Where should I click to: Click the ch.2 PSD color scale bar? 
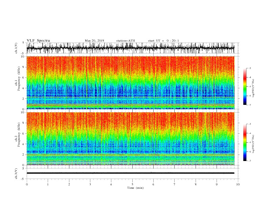(245, 142)
